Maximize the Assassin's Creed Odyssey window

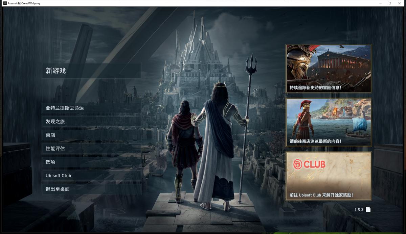click(390, 3)
